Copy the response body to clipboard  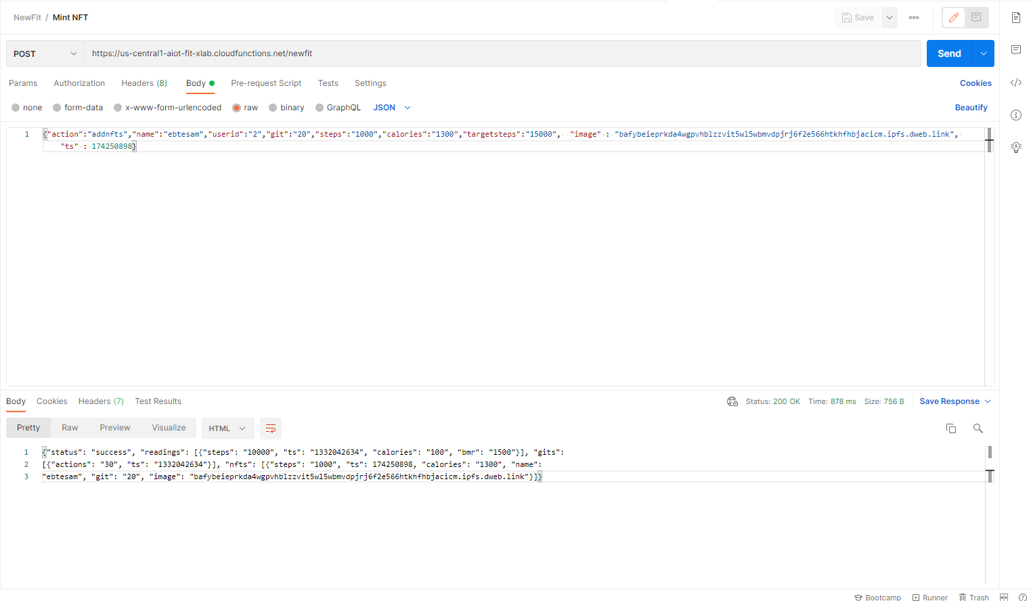tap(951, 428)
